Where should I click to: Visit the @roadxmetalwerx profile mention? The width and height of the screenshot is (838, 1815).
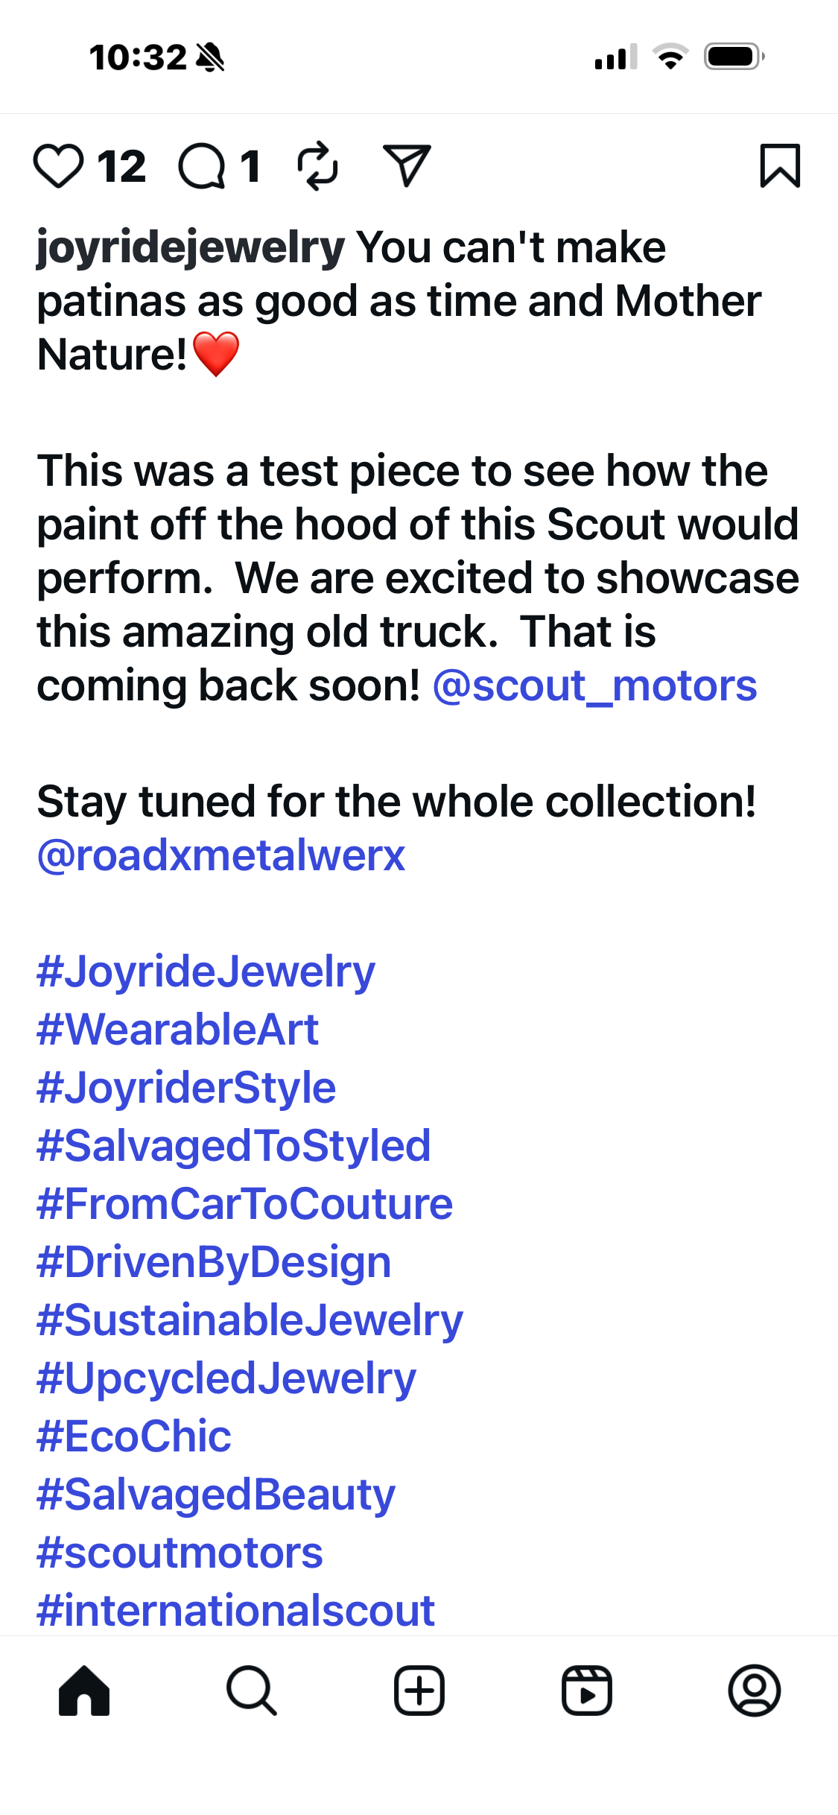click(x=221, y=855)
